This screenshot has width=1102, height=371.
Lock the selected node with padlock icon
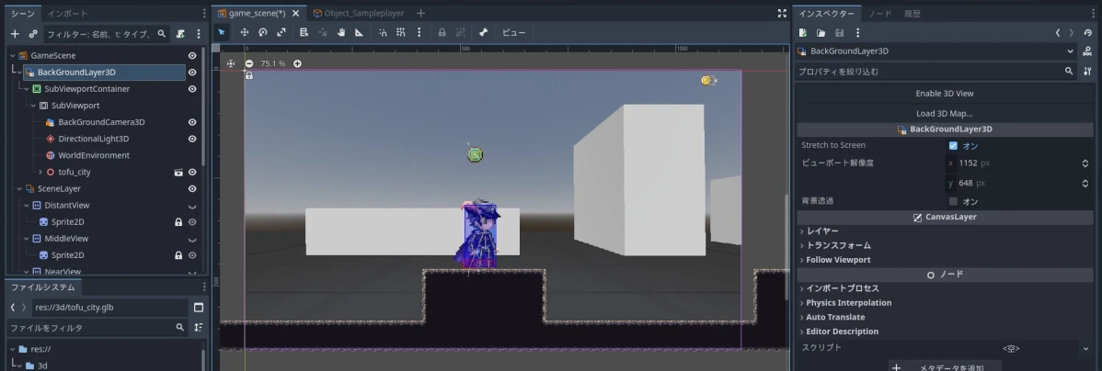(442, 32)
